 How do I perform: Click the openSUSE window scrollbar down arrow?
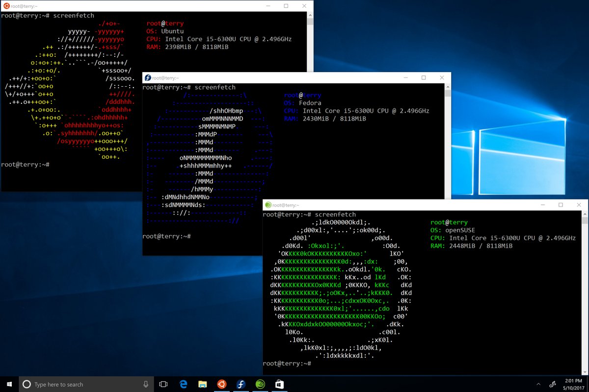585,372
